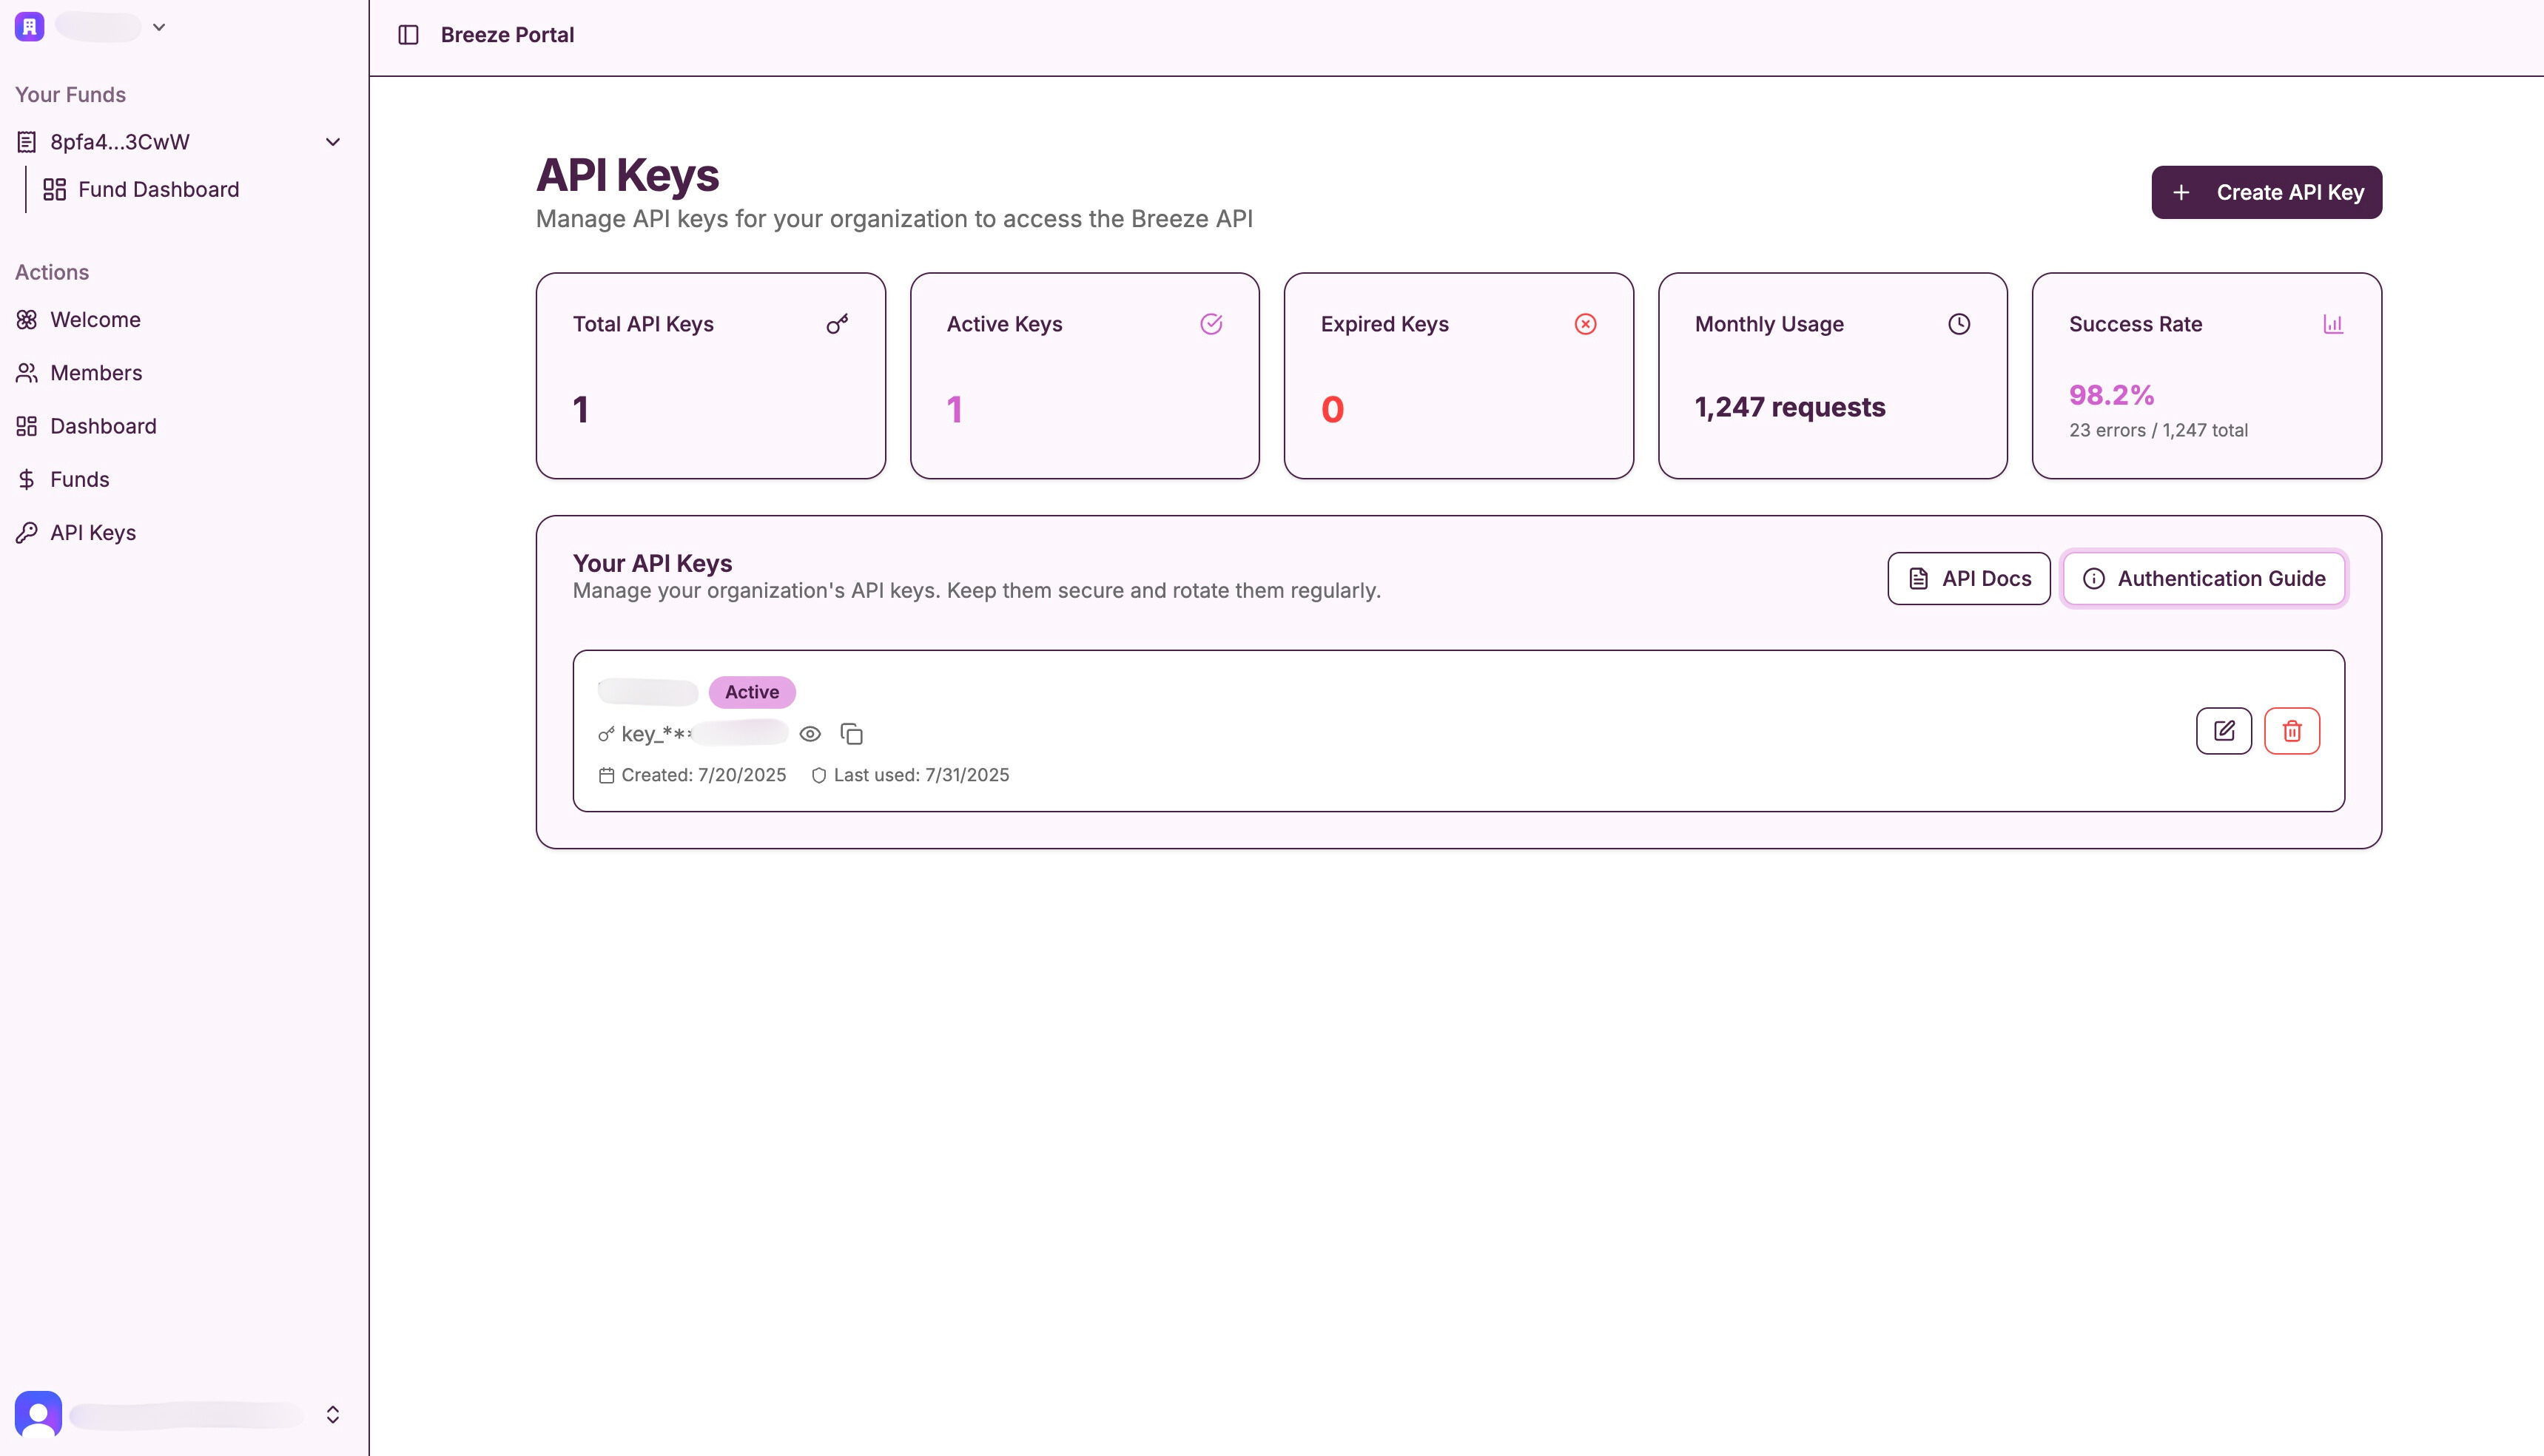Screen dimensions: 2544x1456
Task: Toggle the sidebar using the panel icon
Action: (x=409, y=33)
